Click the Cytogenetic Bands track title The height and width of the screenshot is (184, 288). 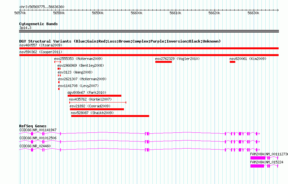39,24
